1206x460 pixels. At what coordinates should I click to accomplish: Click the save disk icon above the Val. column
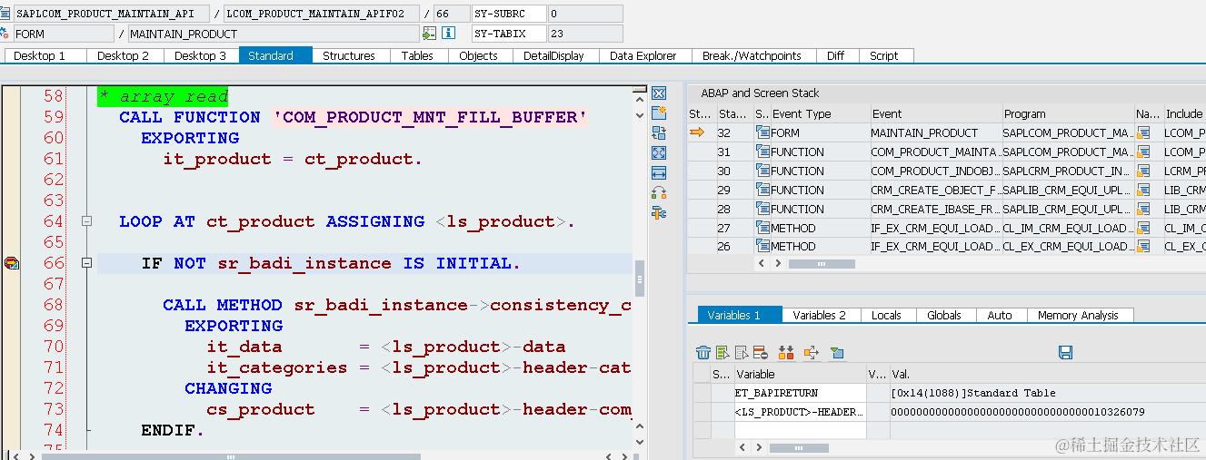(x=1066, y=352)
